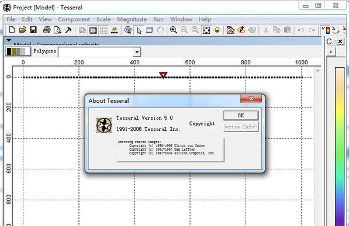
Task: Click the second zoom out magnifier
Action: [195, 30]
